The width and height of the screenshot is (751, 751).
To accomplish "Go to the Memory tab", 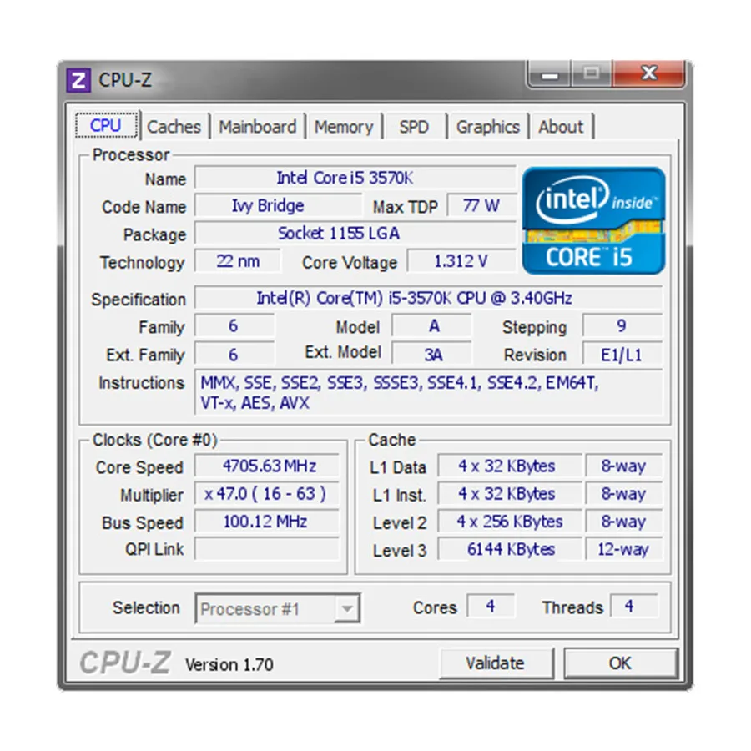I will [x=344, y=127].
